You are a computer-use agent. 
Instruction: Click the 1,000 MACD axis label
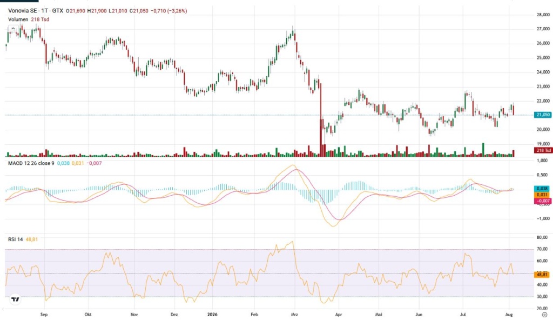pyautogui.click(x=542, y=161)
